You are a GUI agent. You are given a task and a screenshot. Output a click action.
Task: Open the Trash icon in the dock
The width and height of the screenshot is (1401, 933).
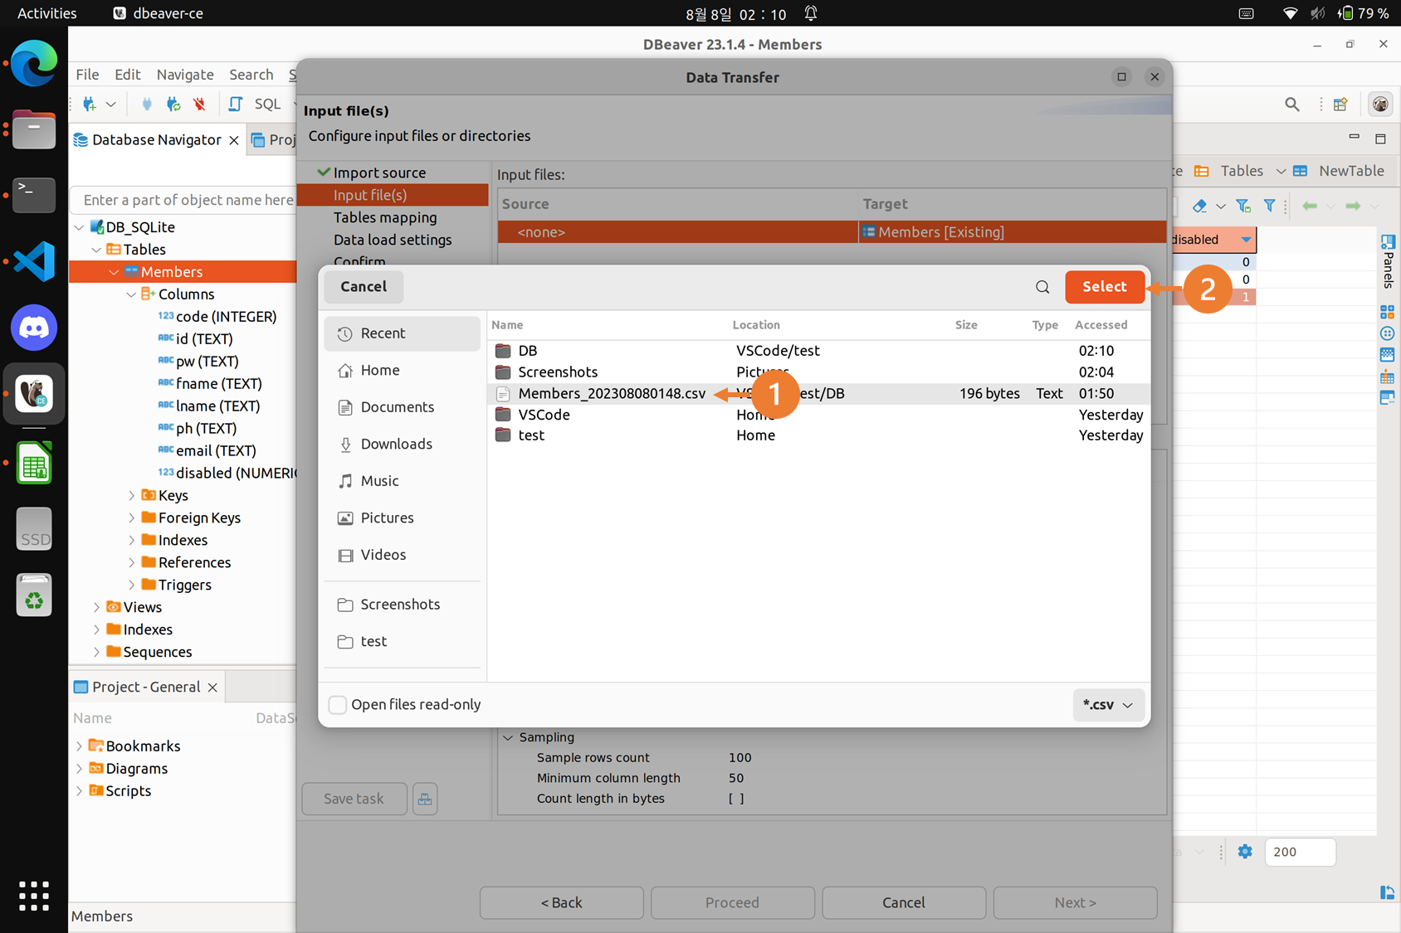coord(34,595)
